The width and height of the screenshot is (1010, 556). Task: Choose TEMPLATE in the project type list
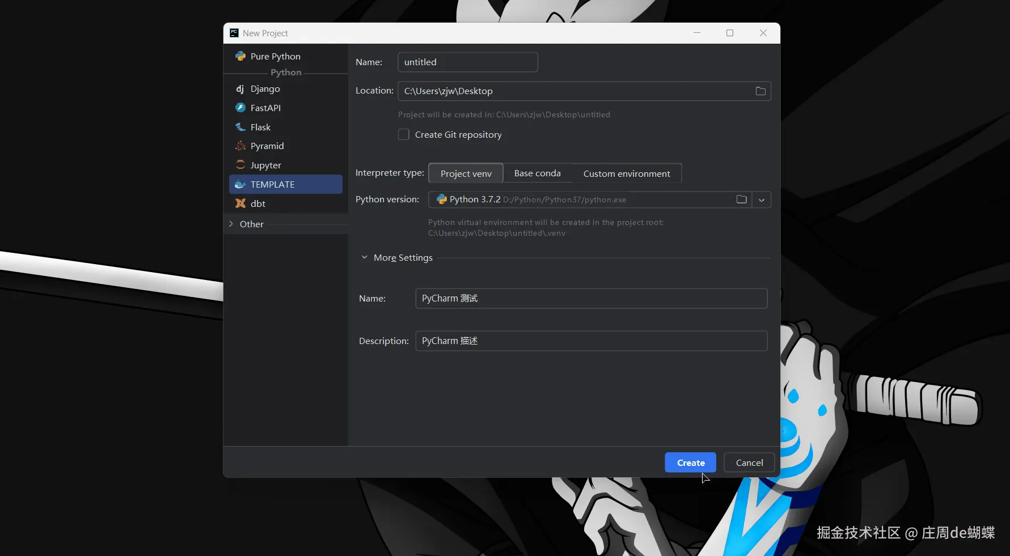pos(286,184)
